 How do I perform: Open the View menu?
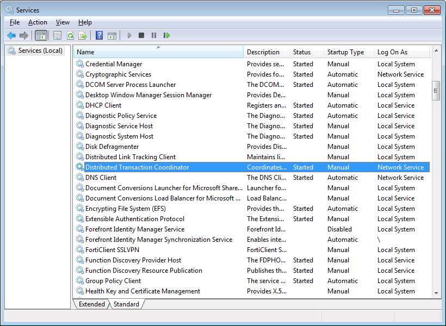coord(63,22)
